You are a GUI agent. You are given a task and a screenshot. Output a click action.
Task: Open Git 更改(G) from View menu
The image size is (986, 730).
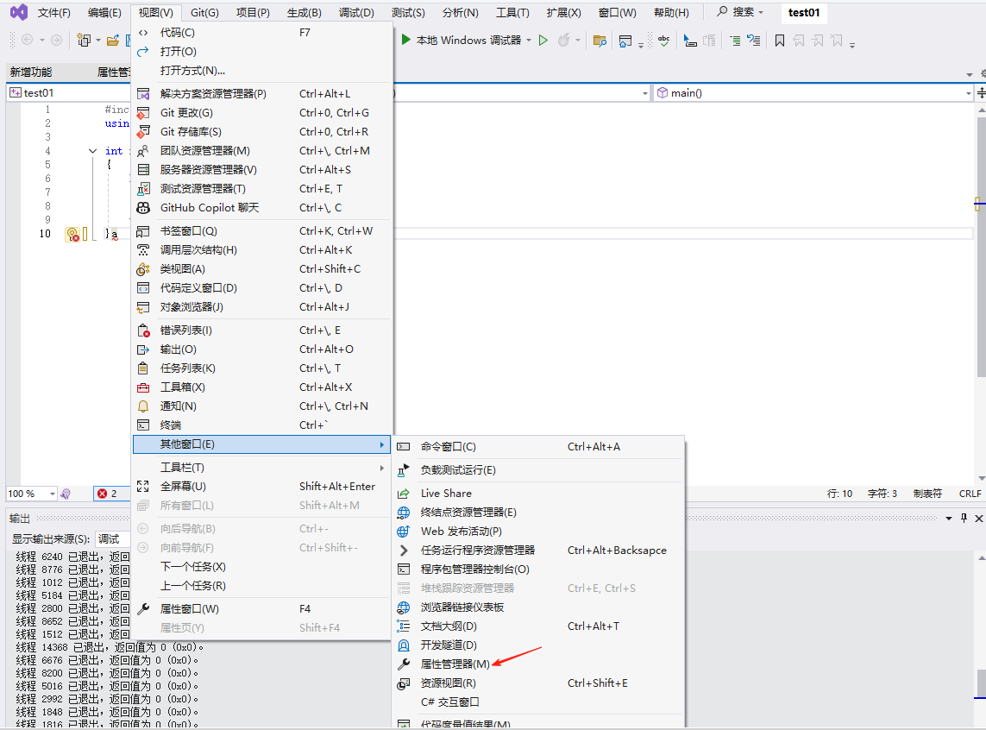(x=261, y=112)
